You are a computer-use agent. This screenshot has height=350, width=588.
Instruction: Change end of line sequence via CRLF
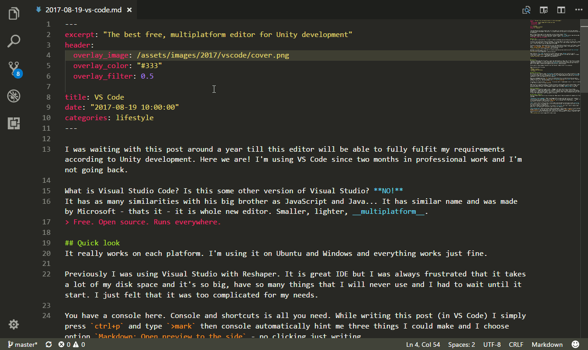pos(516,345)
